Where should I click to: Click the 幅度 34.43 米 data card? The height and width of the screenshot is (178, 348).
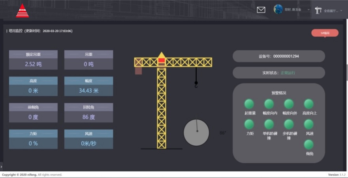point(88,86)
